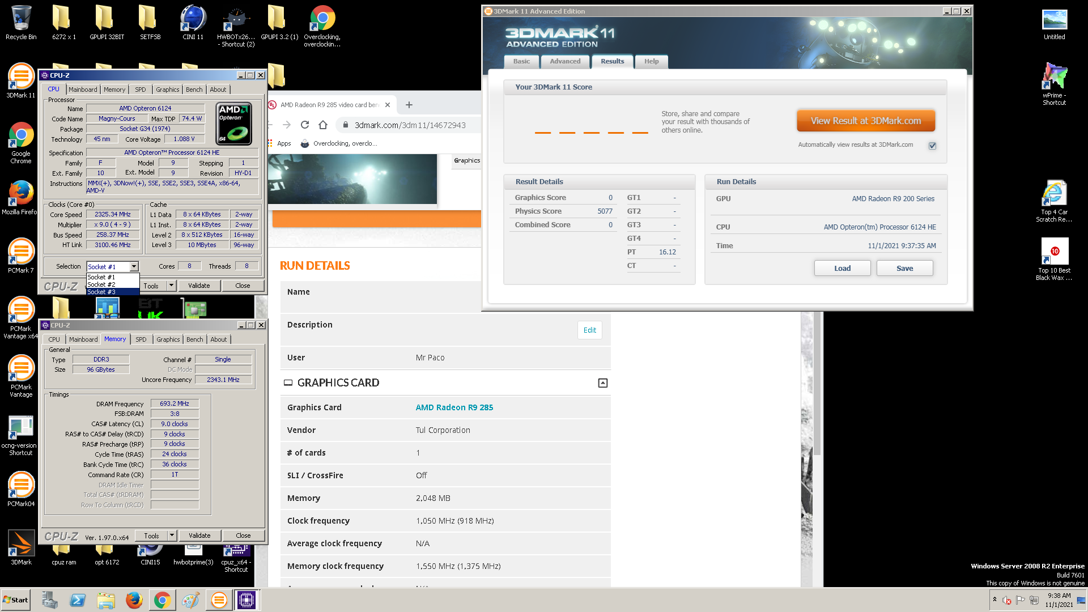Click the Chrome forward arrow
Viewport: 1088px width, 612px height.
coord(287,125)
